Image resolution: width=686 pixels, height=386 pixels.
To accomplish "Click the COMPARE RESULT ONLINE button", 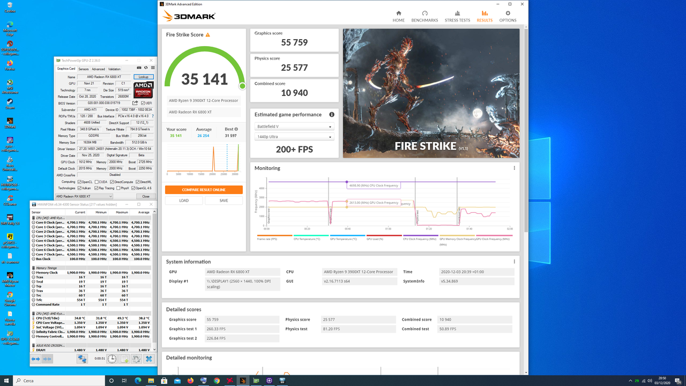I will (204, 190).
